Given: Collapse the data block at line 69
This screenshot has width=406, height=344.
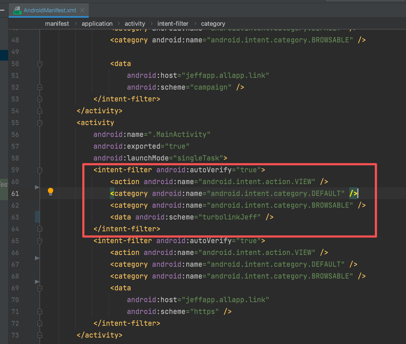Looking at the screenshot, I should (40, 288).
